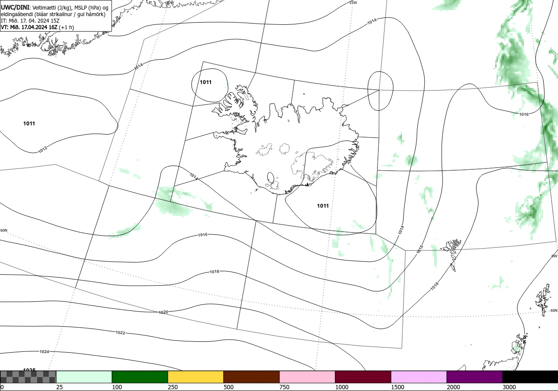The width and height of the screenshot is (558, 391).
Task: Click the legend value 1000
Action: [x=342, y=387]
